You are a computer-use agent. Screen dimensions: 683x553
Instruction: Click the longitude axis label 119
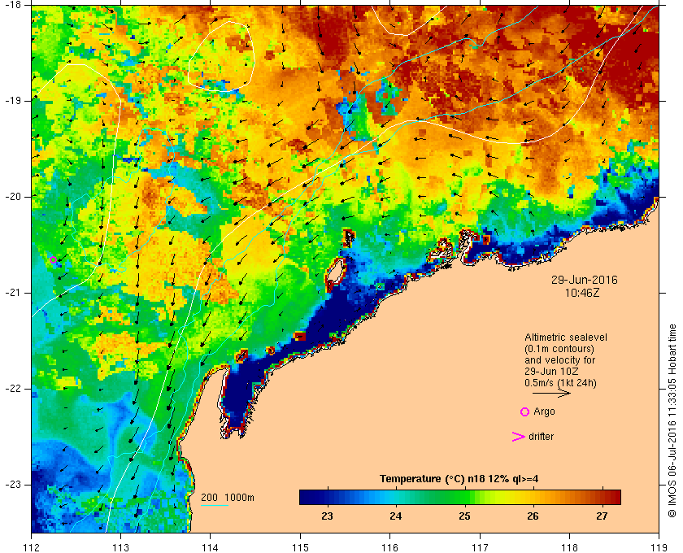pyautogui.click(x=659, y=547)
